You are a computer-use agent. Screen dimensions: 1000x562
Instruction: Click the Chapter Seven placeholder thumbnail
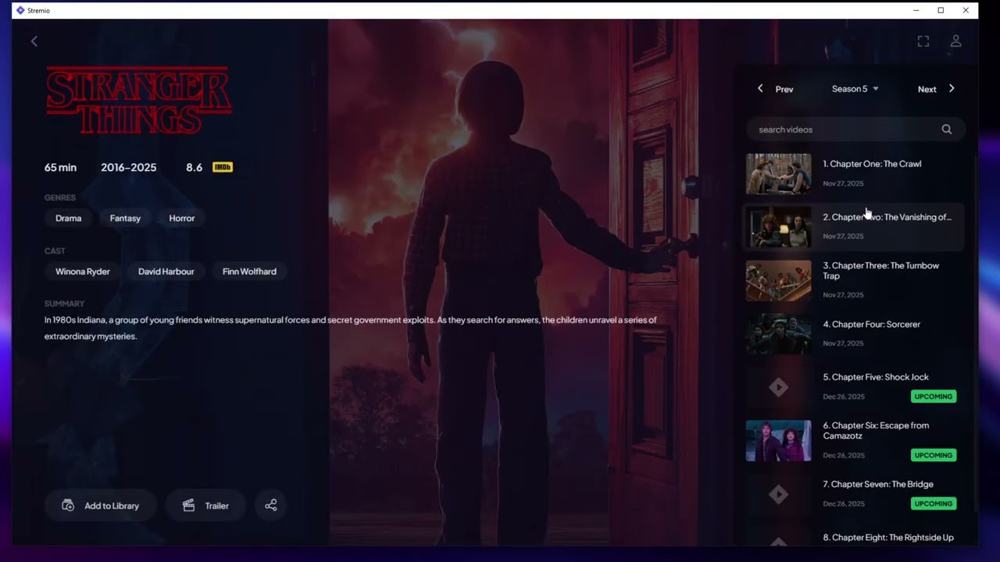pyautogui.click(x=779, y=494)
